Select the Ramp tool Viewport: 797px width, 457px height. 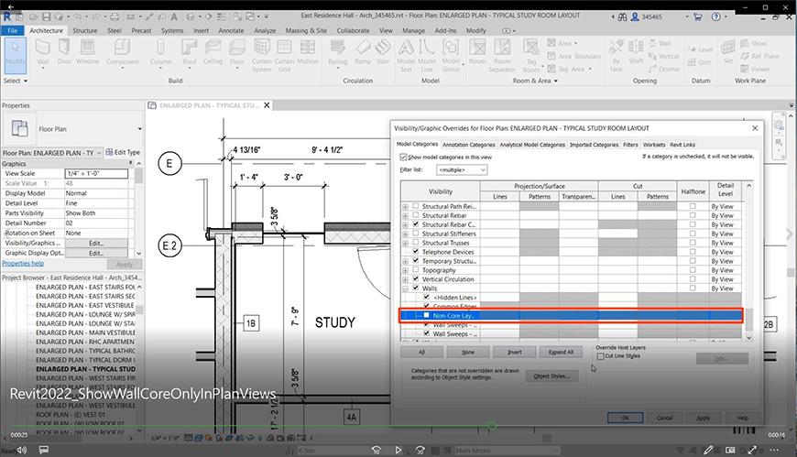(363, 53)
